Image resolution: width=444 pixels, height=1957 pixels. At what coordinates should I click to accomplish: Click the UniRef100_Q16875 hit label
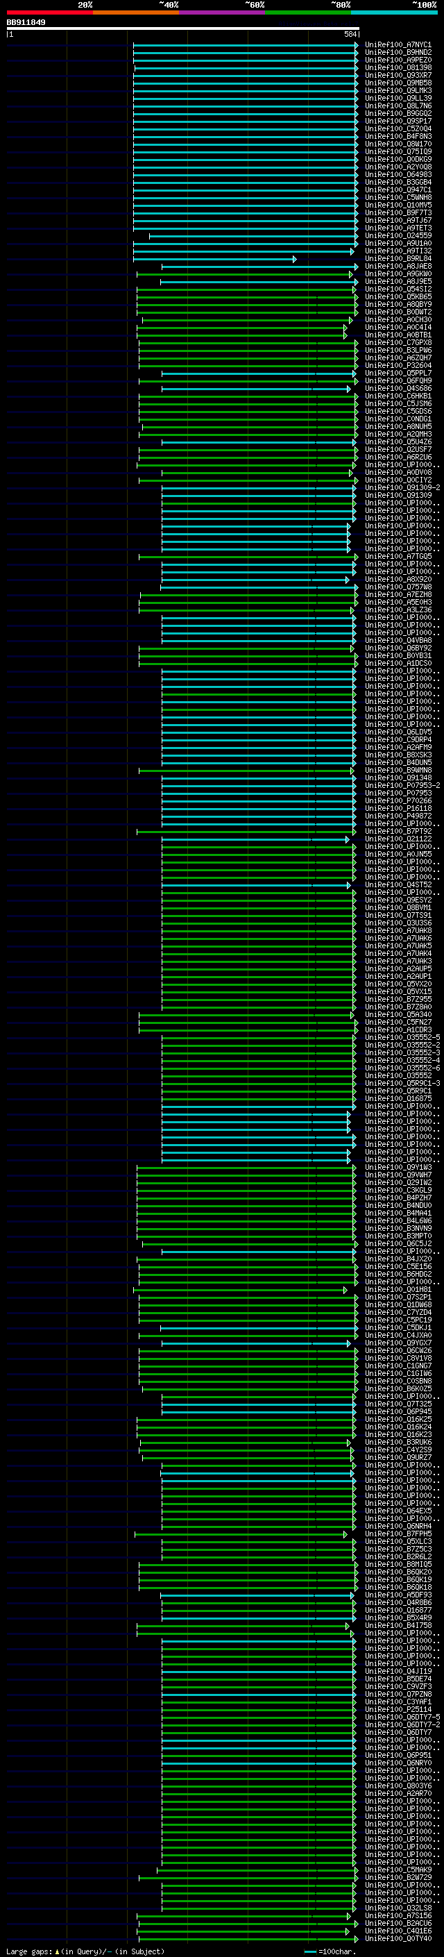(398, 1098)
